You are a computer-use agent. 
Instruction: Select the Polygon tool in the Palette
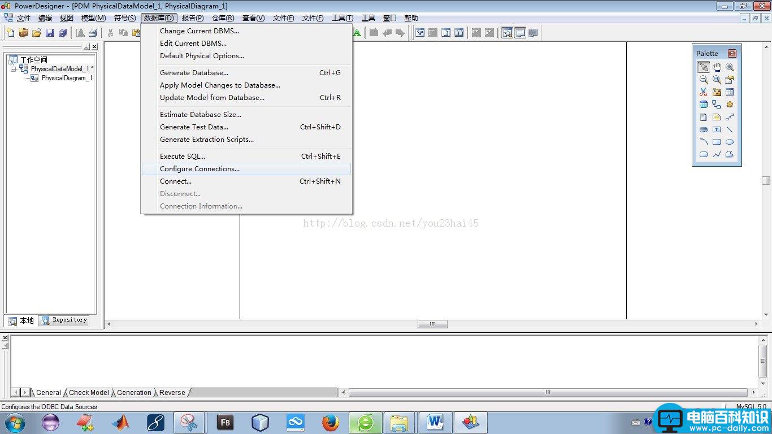point(730,154)
